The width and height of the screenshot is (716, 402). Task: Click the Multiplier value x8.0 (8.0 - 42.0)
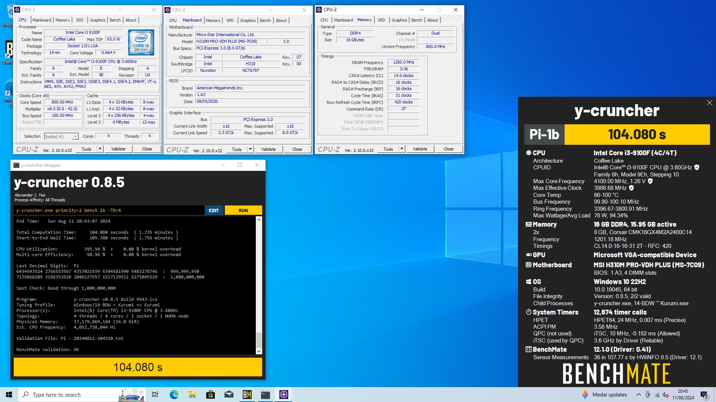62,109
